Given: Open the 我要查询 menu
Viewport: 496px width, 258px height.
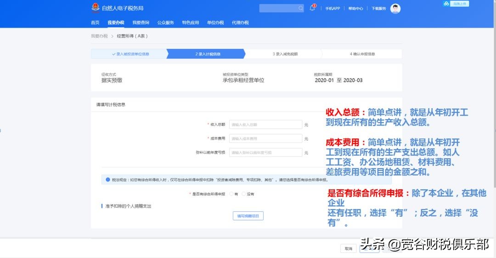Looking at the screenshot, I should tap(141, 22).
